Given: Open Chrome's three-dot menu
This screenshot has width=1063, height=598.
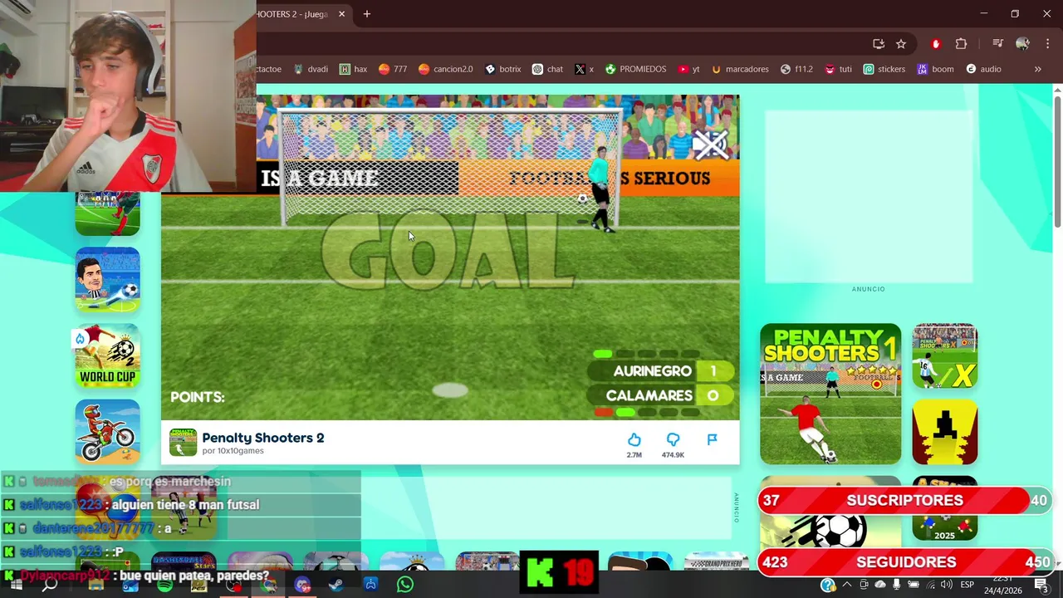Looking at the screenshot, I should pos(1047,44).
